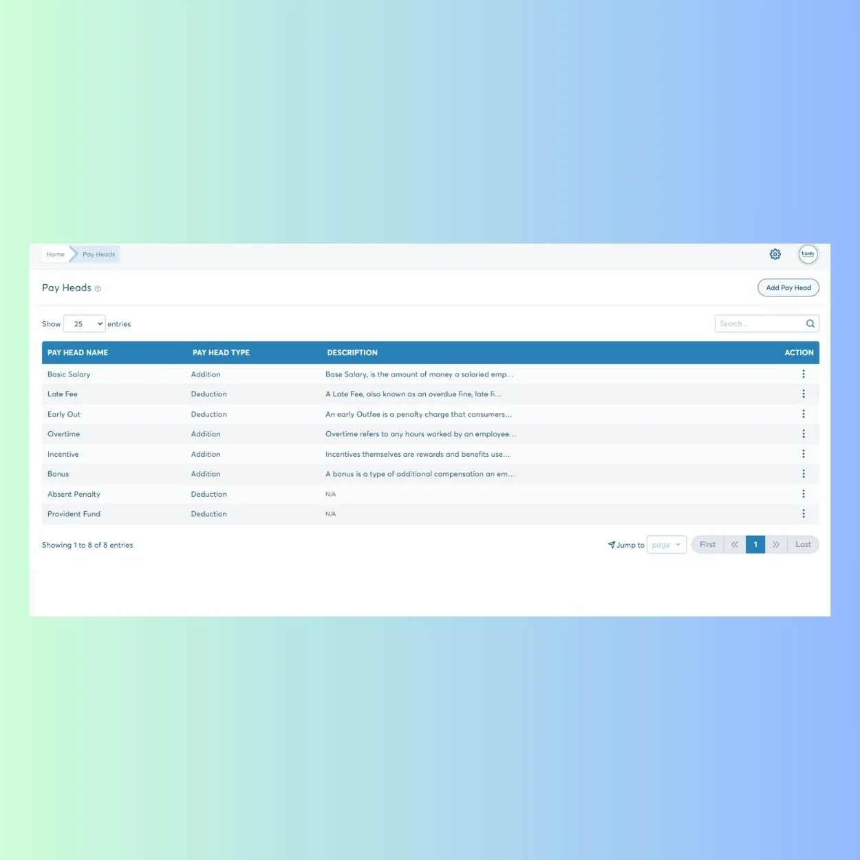Screen dimensions: 860x860
Task: Open the Jump to page dropdown
Action: coord(666,545)
